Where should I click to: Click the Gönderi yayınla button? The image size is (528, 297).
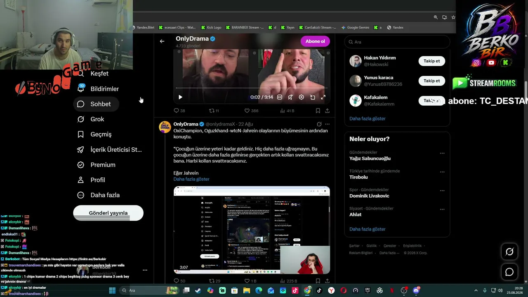pyautogui.click(x=108, y=213)
